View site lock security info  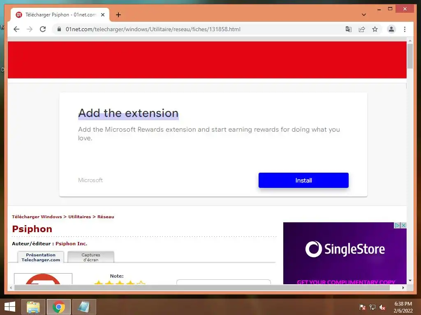coord(59,29)
